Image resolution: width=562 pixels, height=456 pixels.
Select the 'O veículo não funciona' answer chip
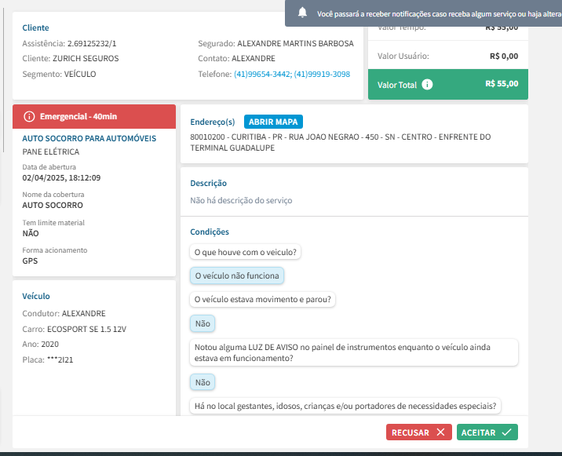coord(236,276)
